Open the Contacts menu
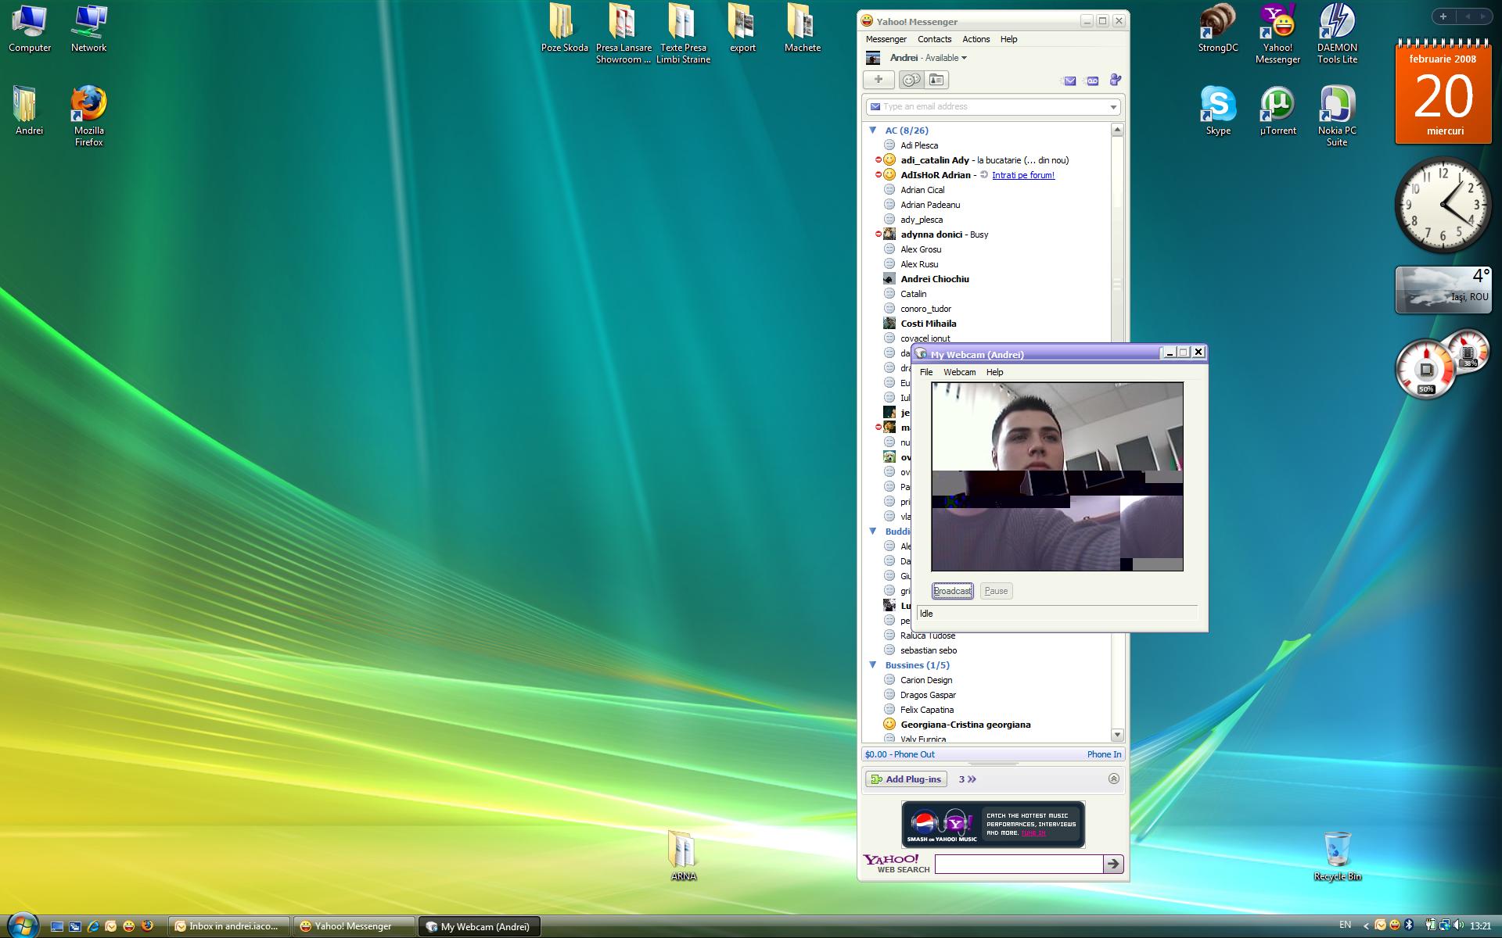1502x938 pixels. pyautogui.click(x=934, y=39)
